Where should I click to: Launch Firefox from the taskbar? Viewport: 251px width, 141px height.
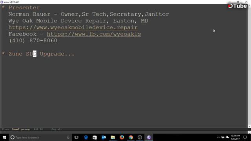pos(122,137)
